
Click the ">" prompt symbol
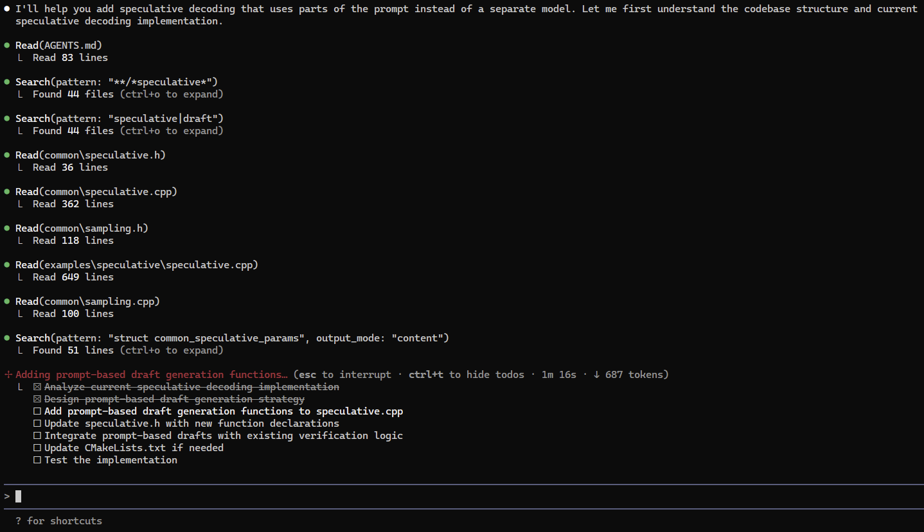tap(7, 496)
